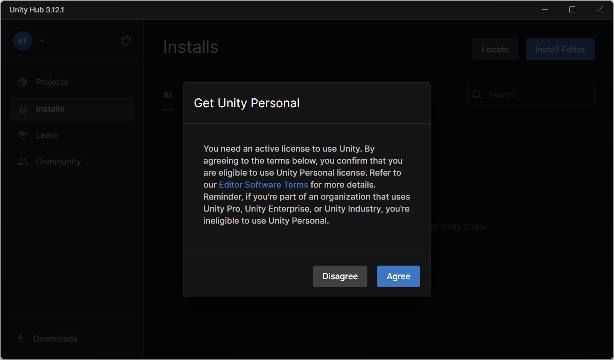Screen dimensions: 614x360
Task: Click the Unity Hub 3.12.1 title text
Action: click(37, 10)
